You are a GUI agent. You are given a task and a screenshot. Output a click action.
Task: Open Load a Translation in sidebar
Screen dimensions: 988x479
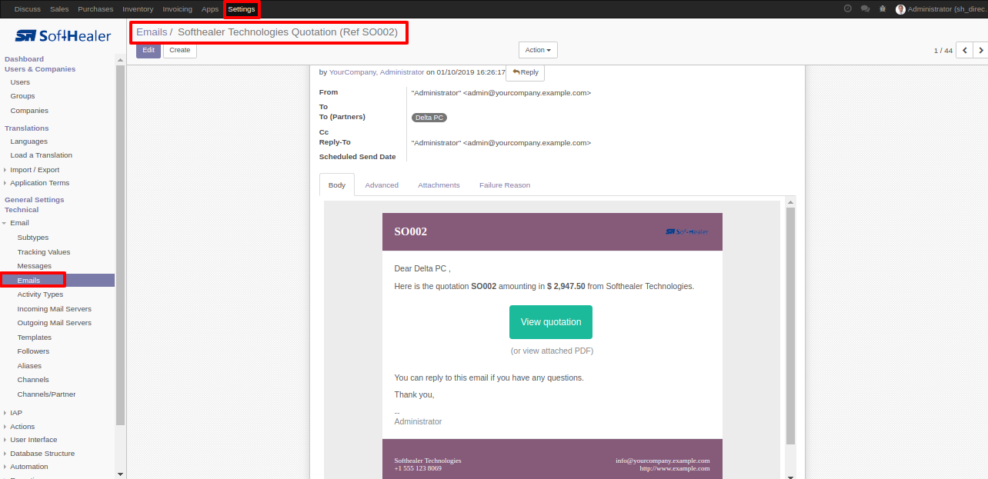(x=41, y=155)
